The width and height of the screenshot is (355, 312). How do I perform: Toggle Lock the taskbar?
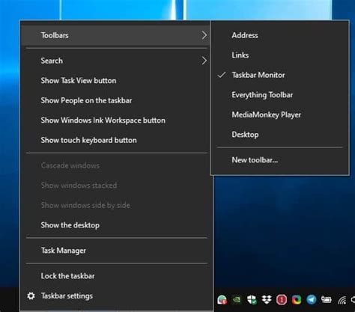pos(117,276)
